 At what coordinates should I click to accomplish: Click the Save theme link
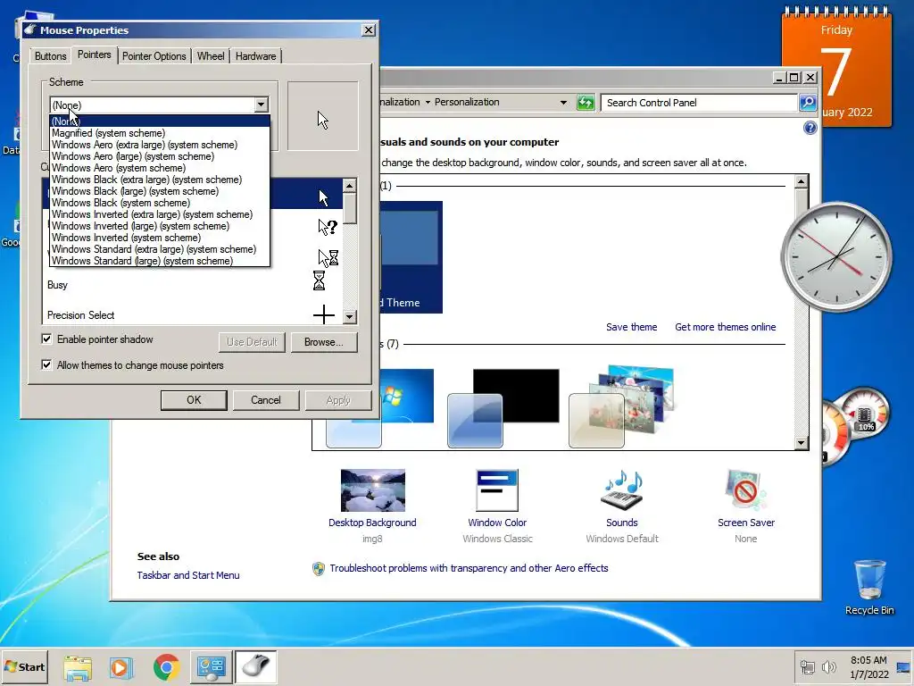(x=631, y=327)
